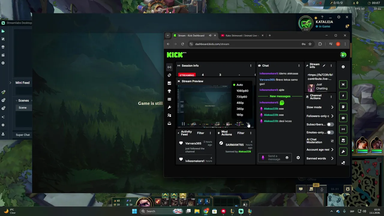Select 720p60 quality option
Viewport: 384px width, 216px height.
pos(242,97)
